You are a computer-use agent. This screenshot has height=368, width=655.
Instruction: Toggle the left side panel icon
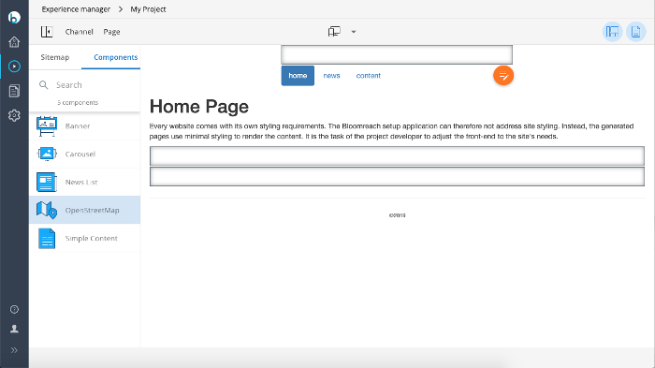point(47,32)
